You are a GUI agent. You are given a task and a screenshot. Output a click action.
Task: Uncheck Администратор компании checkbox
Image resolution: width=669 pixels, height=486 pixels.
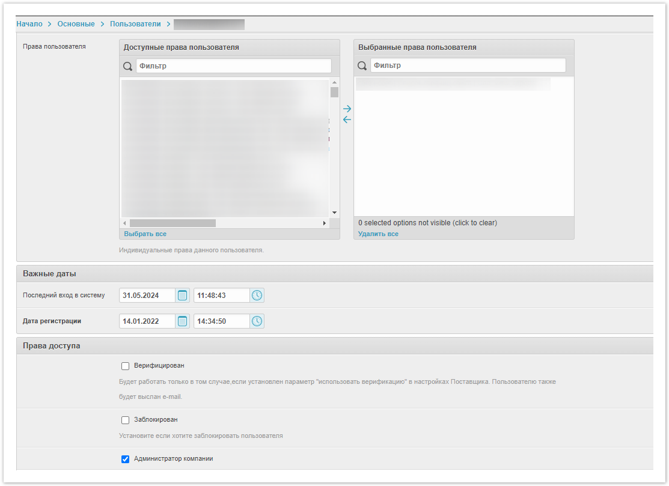pyautogui.click(x=126, y=459)
